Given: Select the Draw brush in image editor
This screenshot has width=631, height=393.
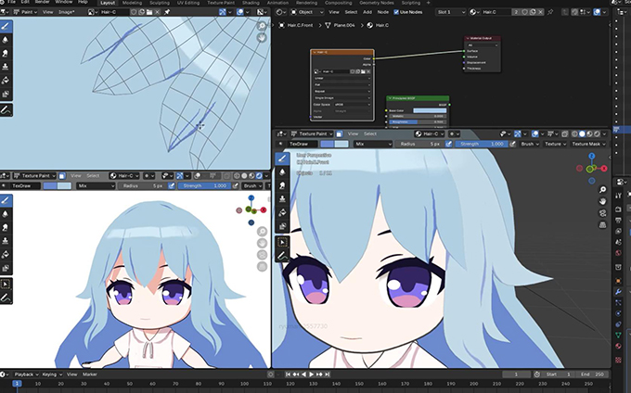Looking at the screenshot, I should [x=6, y=26].
